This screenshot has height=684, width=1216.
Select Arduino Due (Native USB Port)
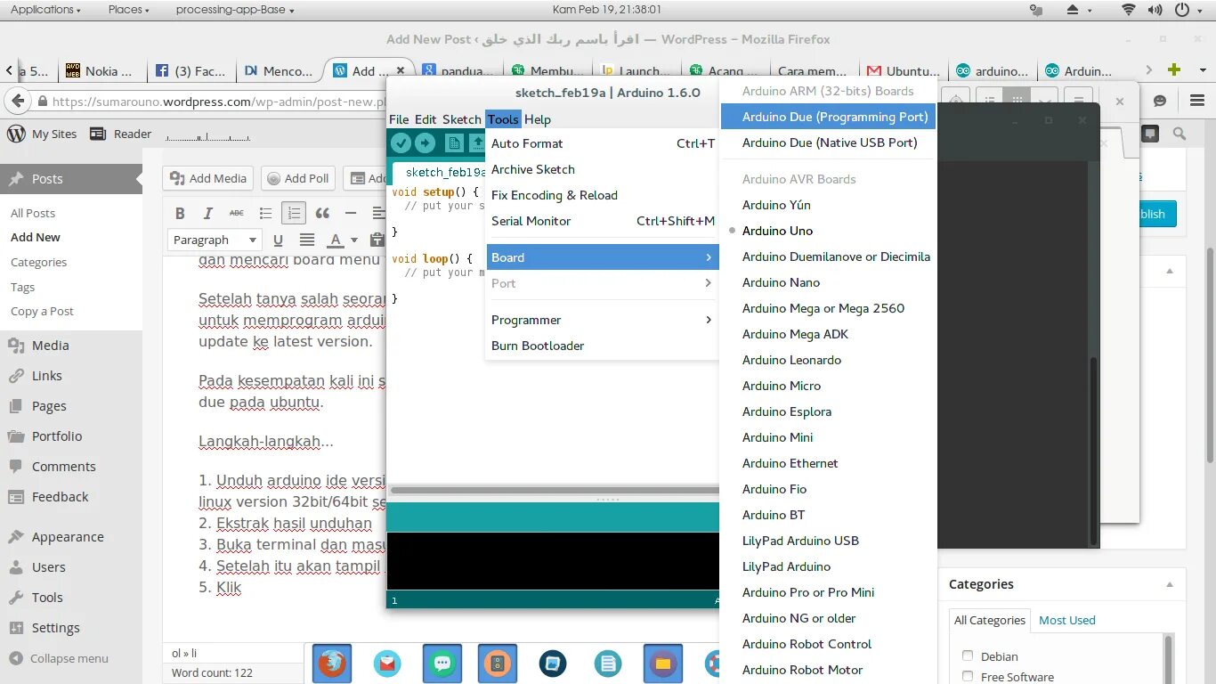pyautogui.click(x=828, y=142)
